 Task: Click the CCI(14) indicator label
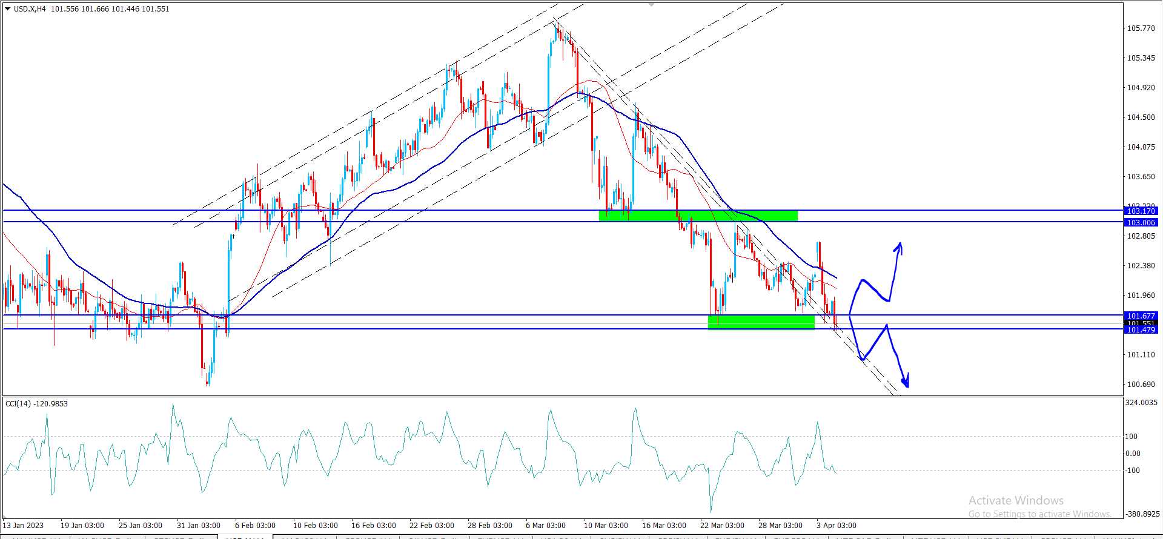tap(36, 403)
